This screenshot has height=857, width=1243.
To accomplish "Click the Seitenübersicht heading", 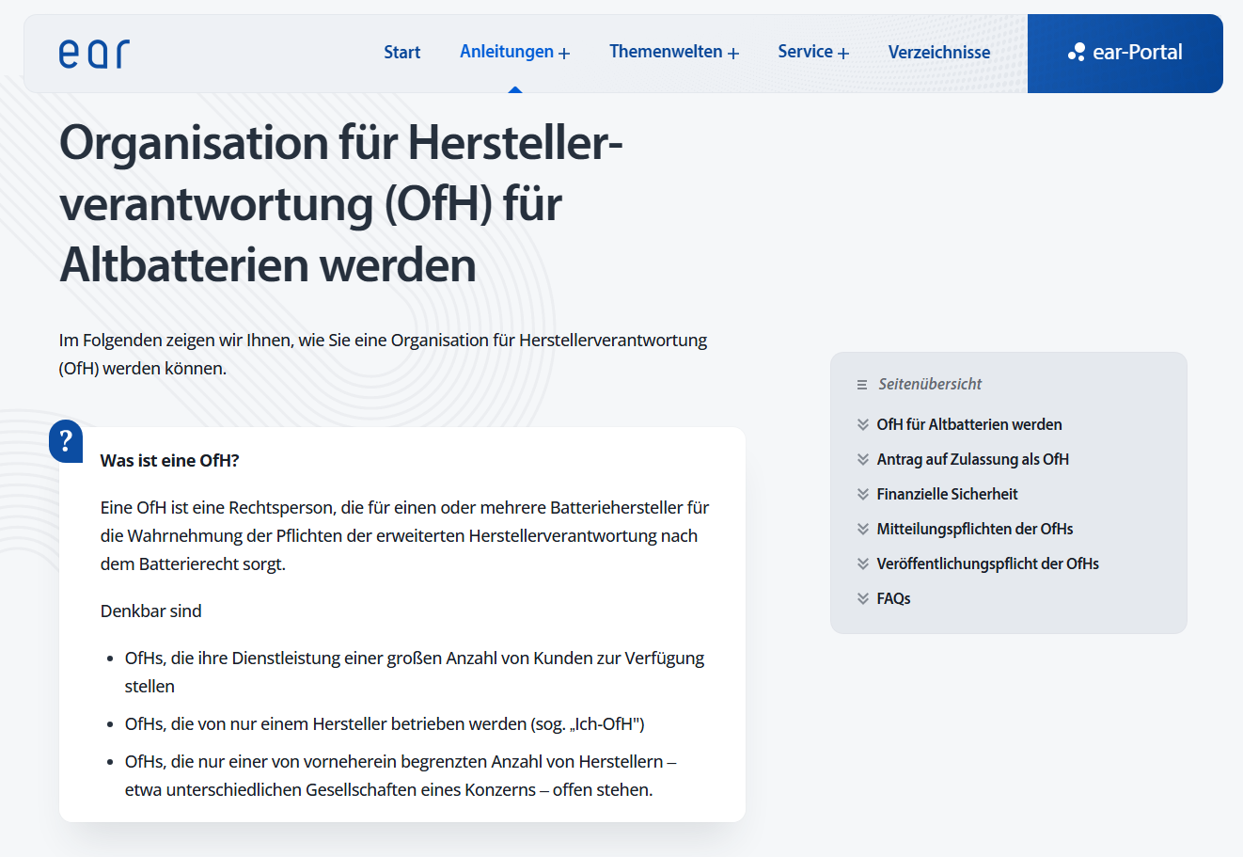I will pos(930,384).
